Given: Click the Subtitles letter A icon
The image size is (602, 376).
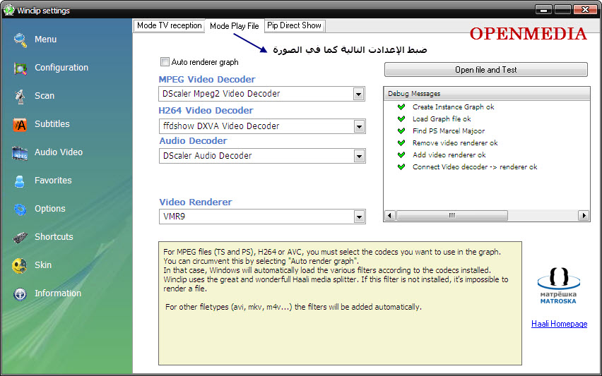Looking at the screenshot, I should point(20,125).
